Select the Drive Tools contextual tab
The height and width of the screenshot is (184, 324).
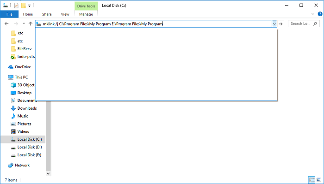tap(86, 6)
